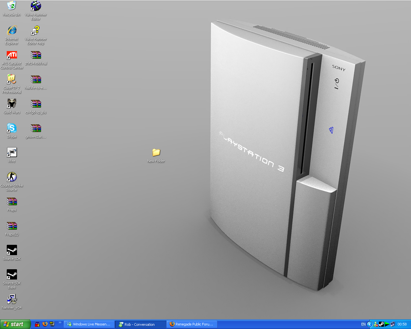Open the Start menu
The width and height of the screenshot is (411, 329).
[15, 324]
